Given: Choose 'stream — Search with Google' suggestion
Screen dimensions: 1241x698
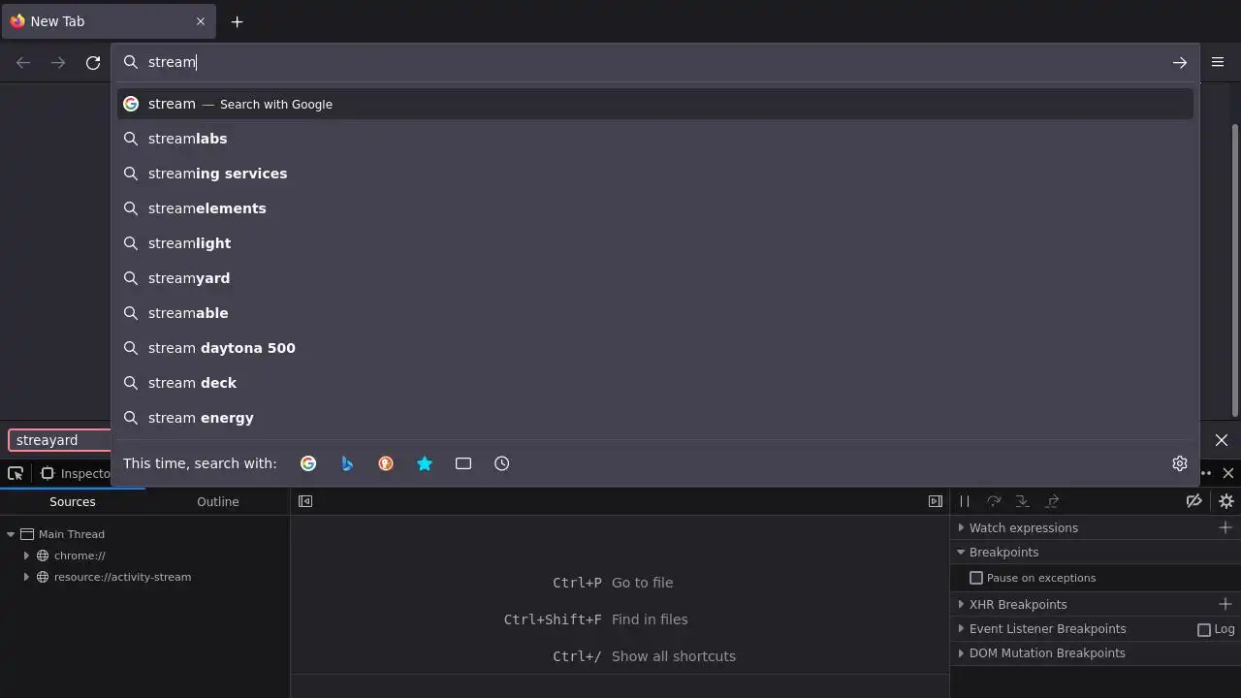Looking at the screenshot, I should pyautogui.click(x=655, y=104).
